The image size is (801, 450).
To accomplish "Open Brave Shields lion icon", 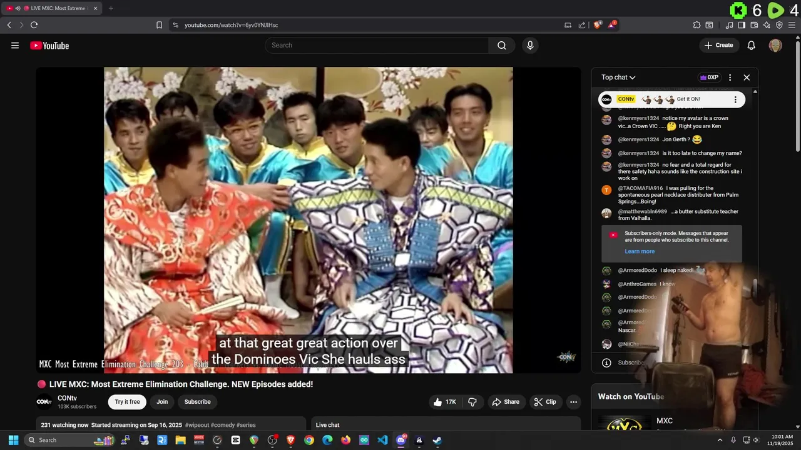I will [x=598, y=25].
